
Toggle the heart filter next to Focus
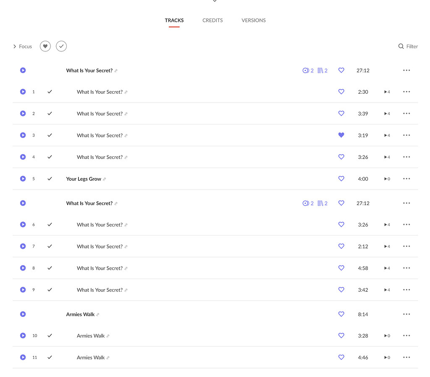click(x=45, y=46)
